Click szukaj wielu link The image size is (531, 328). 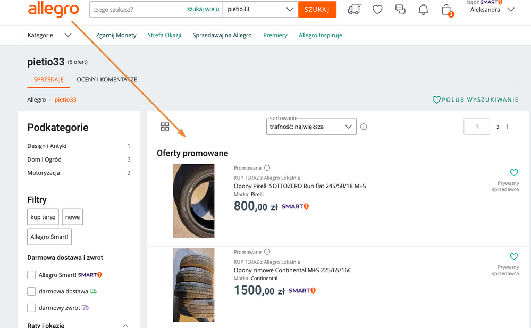click(x=203, y=9)
